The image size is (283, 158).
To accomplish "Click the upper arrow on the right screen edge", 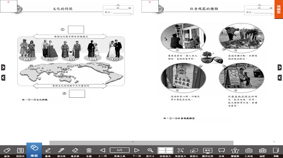I will pos(280,67).
